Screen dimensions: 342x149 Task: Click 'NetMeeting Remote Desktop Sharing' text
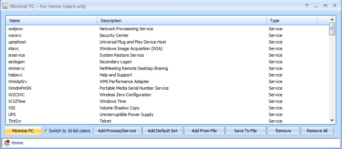coord(134,68)
